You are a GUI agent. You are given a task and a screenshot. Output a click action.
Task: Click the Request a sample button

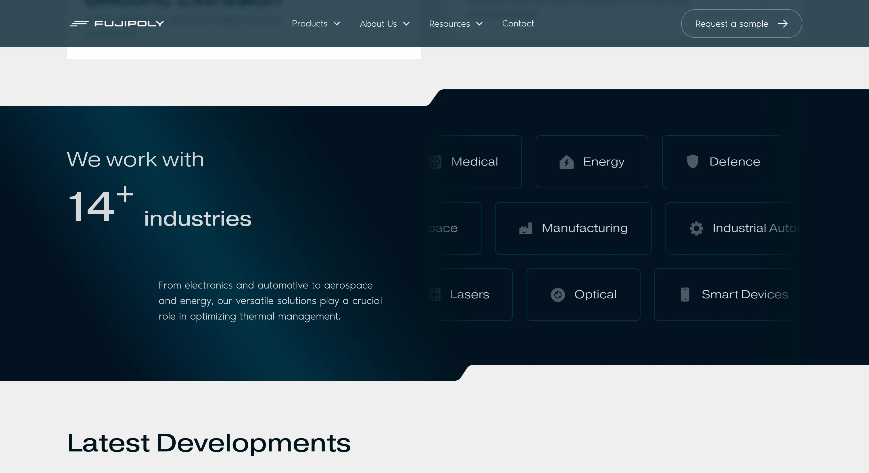(741, 24)
